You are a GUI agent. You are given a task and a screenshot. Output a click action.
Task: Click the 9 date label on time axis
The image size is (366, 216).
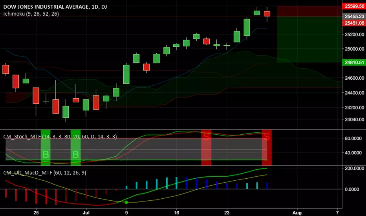pos(126,213)
